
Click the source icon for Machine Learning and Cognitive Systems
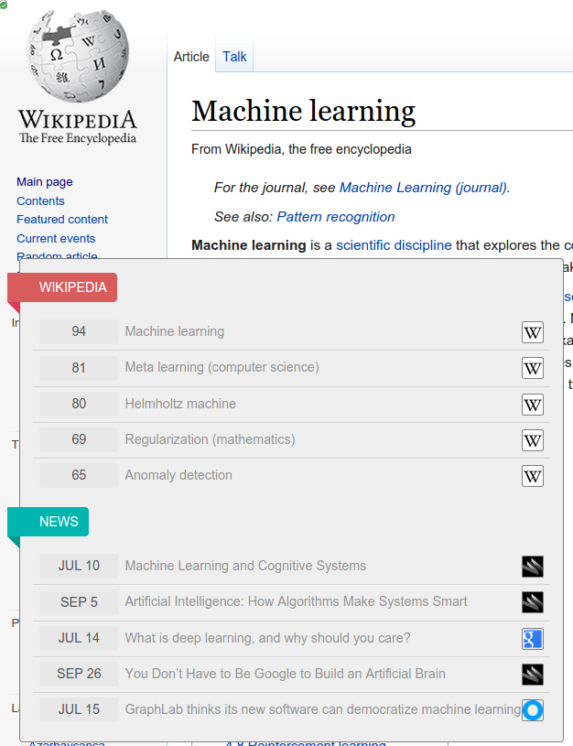click(x=532, y=567)
